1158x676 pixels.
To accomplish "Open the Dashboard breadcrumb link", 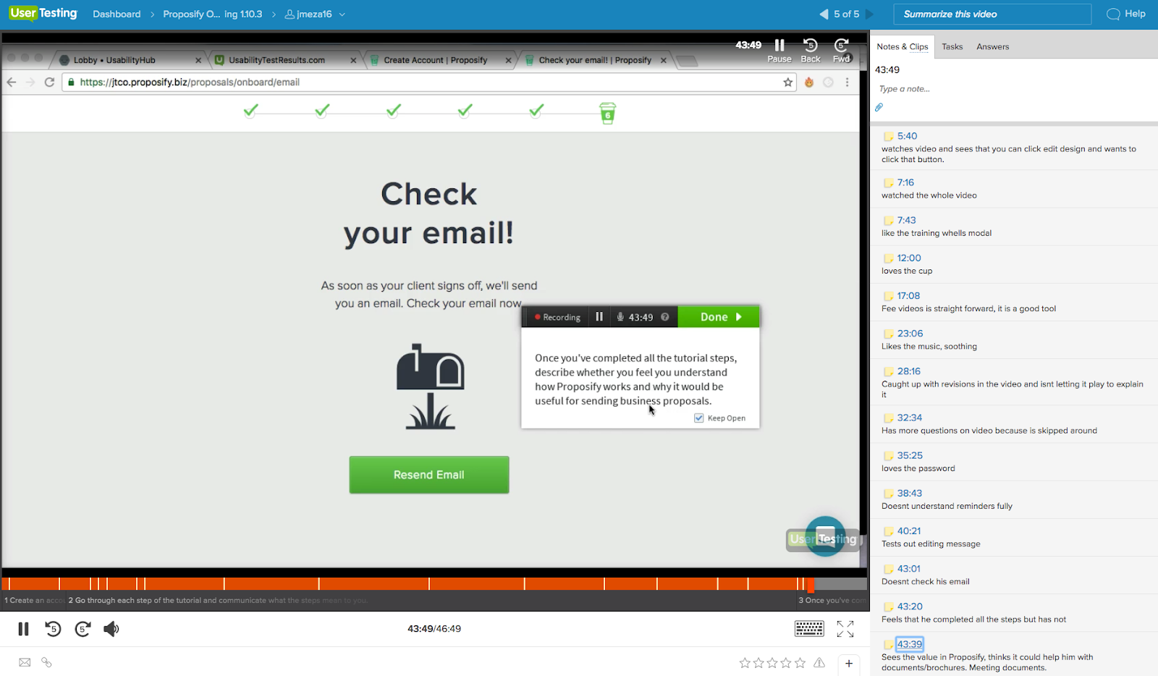I will click(117, 14).
